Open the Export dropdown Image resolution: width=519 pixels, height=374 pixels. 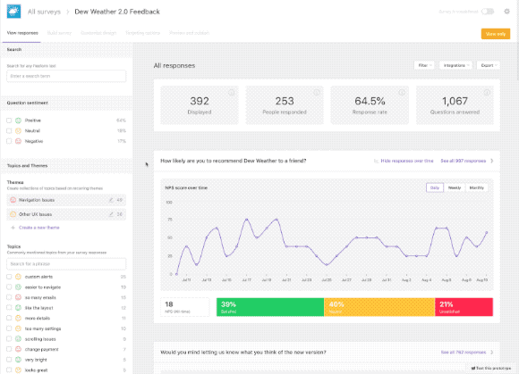pos(489,65)
